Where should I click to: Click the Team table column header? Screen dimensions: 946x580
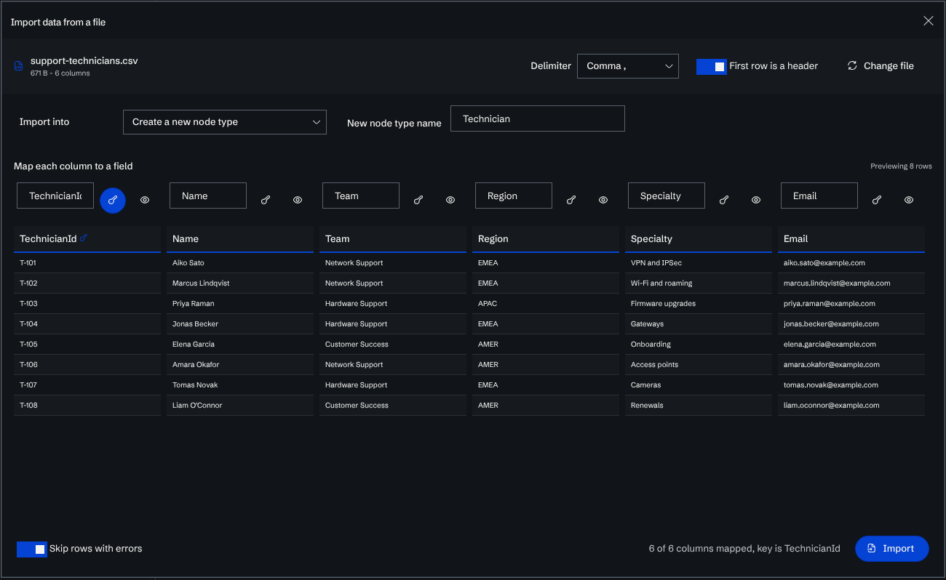click(393, 239)
